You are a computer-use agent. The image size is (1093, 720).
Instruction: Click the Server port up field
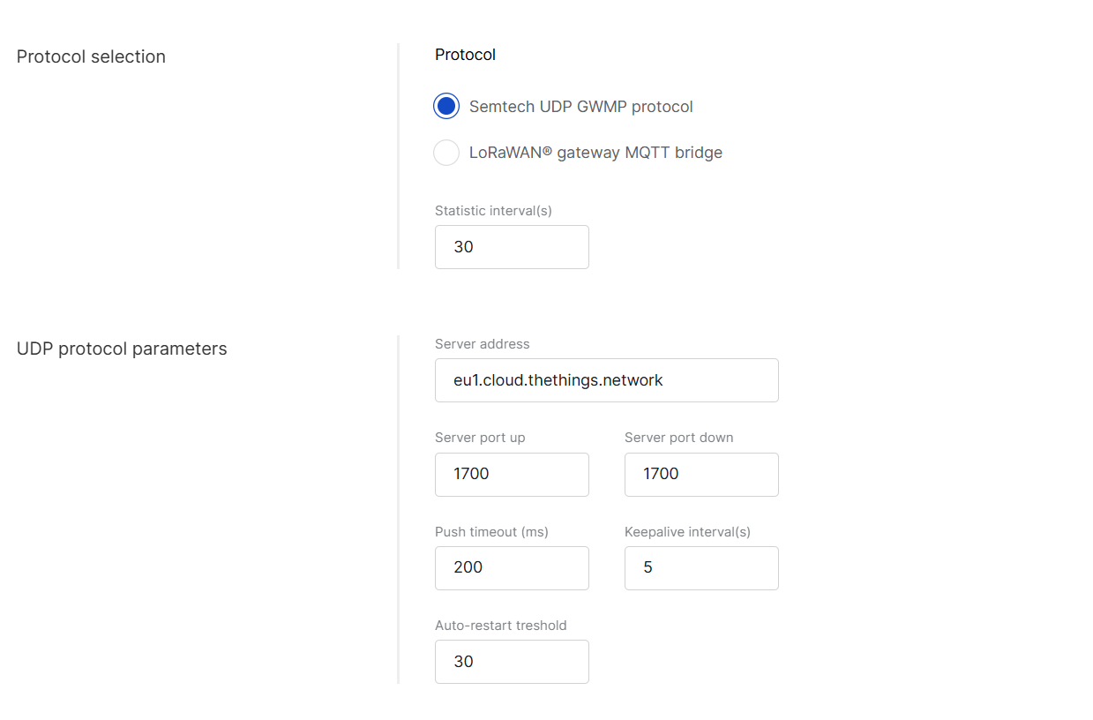point(512,474)
